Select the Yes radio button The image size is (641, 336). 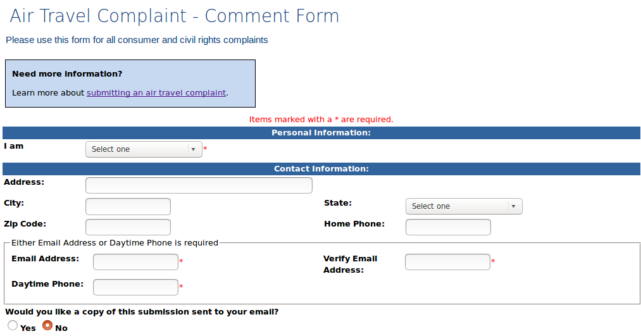13,325
